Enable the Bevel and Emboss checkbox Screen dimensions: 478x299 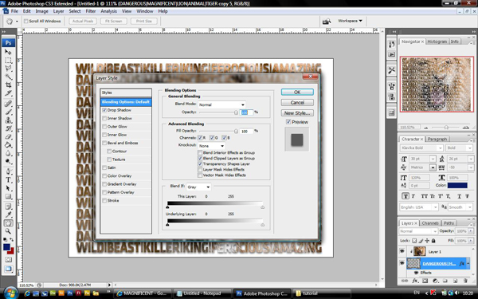[104, 143]
